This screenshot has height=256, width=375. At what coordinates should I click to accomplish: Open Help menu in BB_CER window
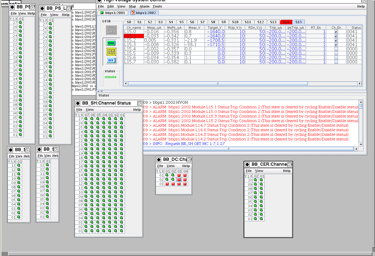287,171
